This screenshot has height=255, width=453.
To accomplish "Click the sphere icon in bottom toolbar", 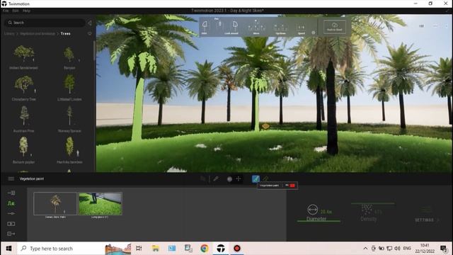I will coord(229,179).
